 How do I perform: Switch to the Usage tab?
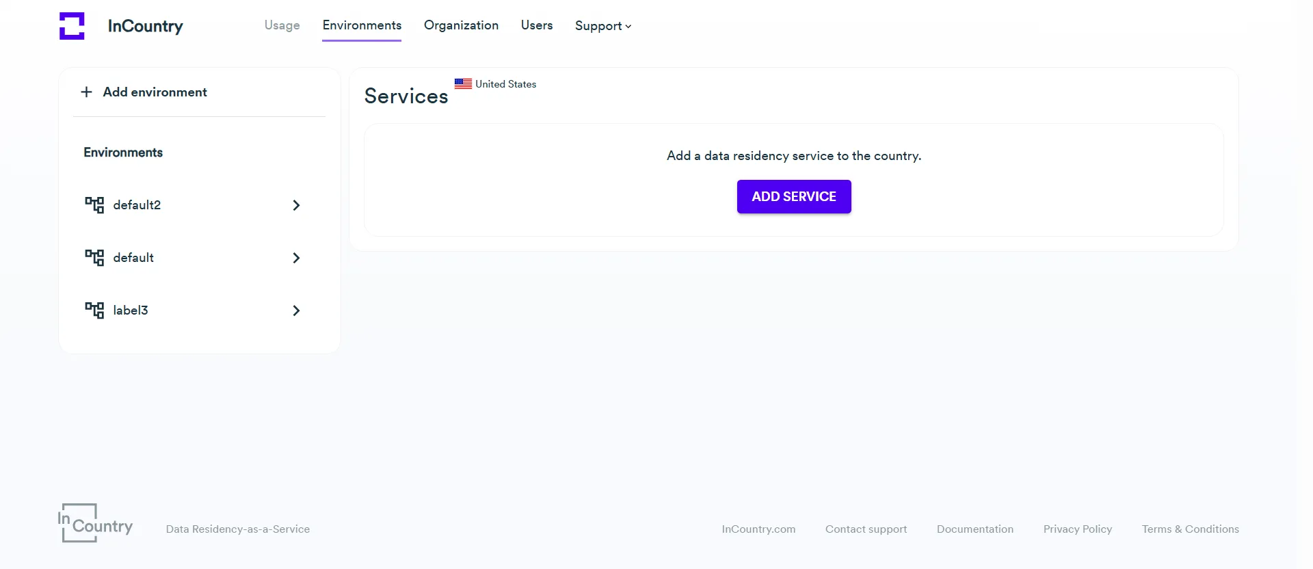tap(282, 25)
